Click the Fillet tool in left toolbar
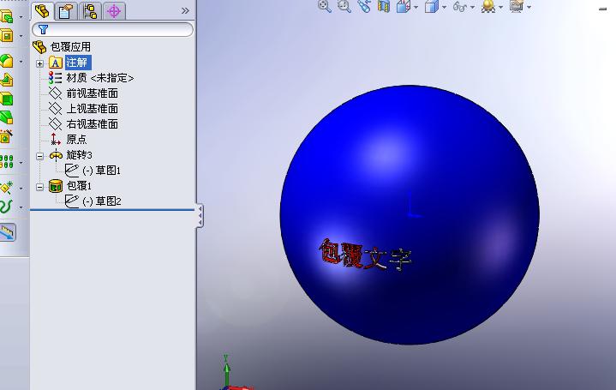Viewport: 616px width, 390px height. [7, 62]
